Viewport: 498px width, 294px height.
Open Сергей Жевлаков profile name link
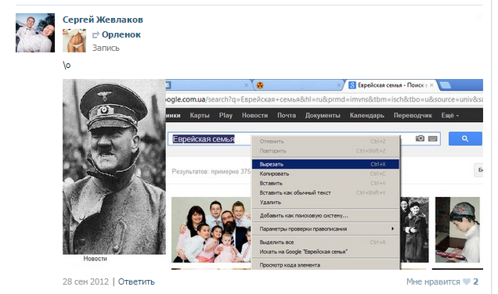(103, 20)
